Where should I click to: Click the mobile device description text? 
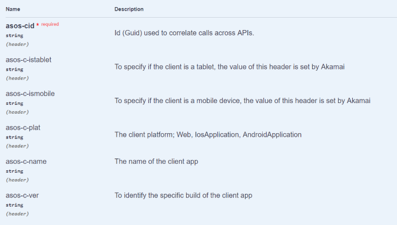243,101
